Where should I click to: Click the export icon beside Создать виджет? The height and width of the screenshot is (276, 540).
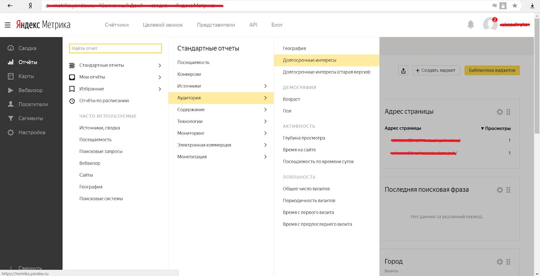[403, 70]
